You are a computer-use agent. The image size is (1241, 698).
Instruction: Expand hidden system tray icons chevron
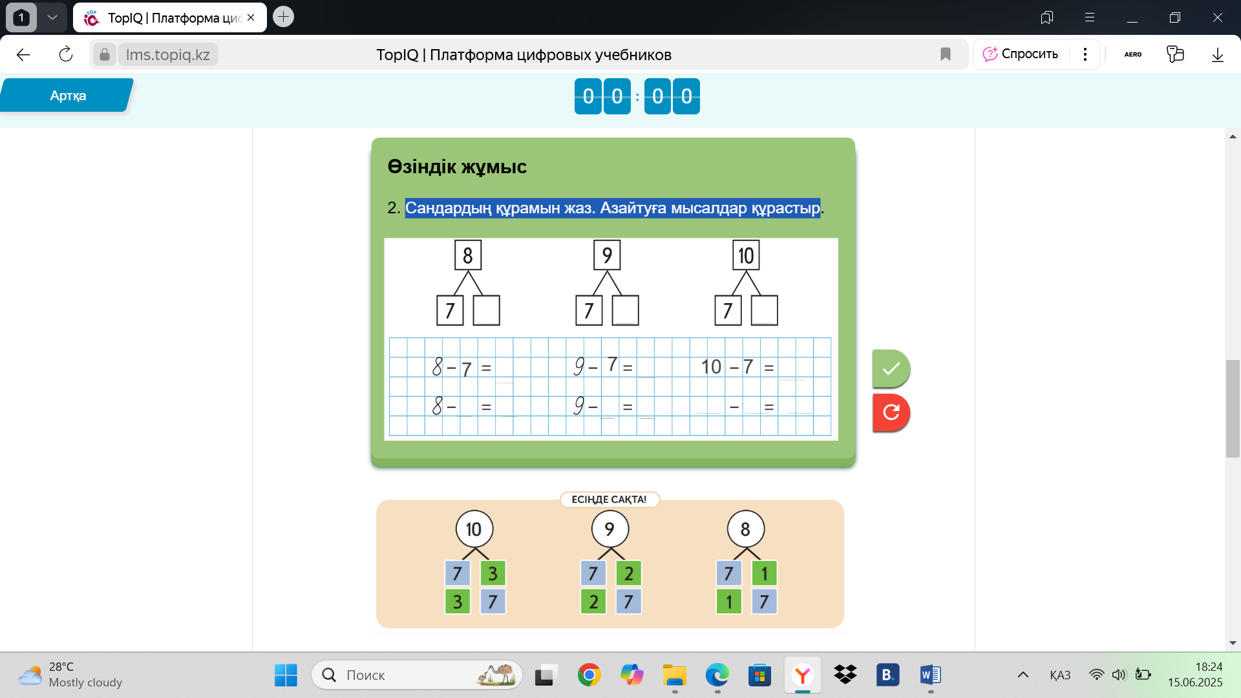pos(1023,675)
